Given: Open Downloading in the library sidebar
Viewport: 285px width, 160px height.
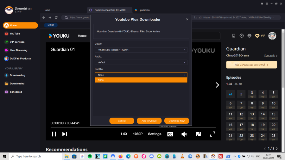Looking at the screenshot, I should 17,75.
